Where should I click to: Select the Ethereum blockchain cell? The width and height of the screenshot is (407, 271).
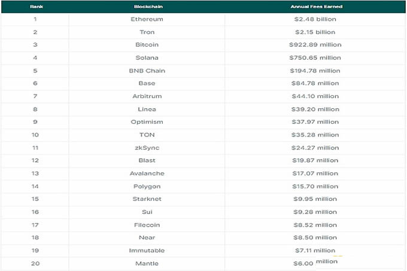[147, 19]
